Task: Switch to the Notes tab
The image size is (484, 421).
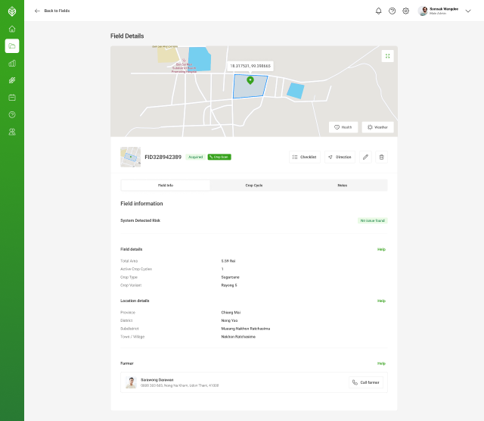Action: pos(343,186)
